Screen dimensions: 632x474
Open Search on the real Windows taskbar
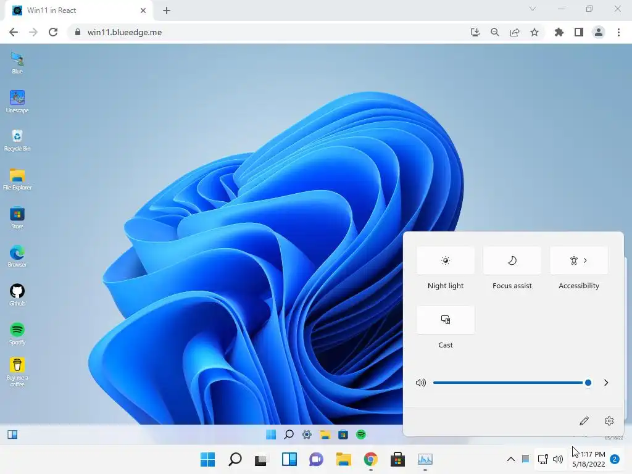[x=235, y=459]
